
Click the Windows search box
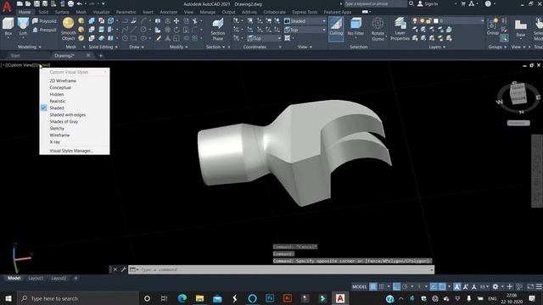[78, 298]
